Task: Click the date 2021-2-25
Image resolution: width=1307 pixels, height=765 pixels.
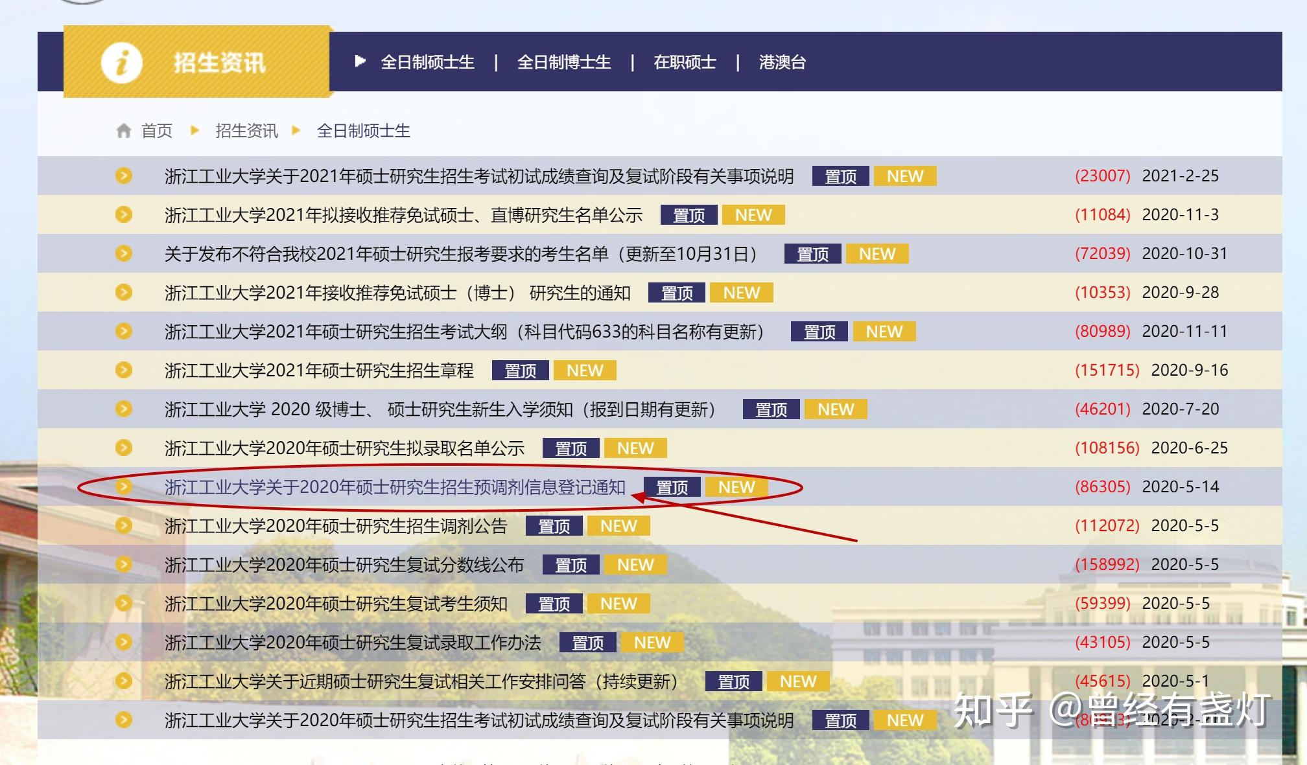Action: [1181, 176]
